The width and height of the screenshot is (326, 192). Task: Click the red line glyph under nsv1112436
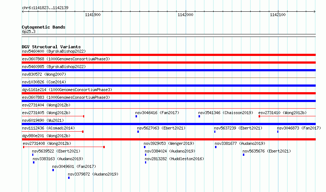(53, 132)
